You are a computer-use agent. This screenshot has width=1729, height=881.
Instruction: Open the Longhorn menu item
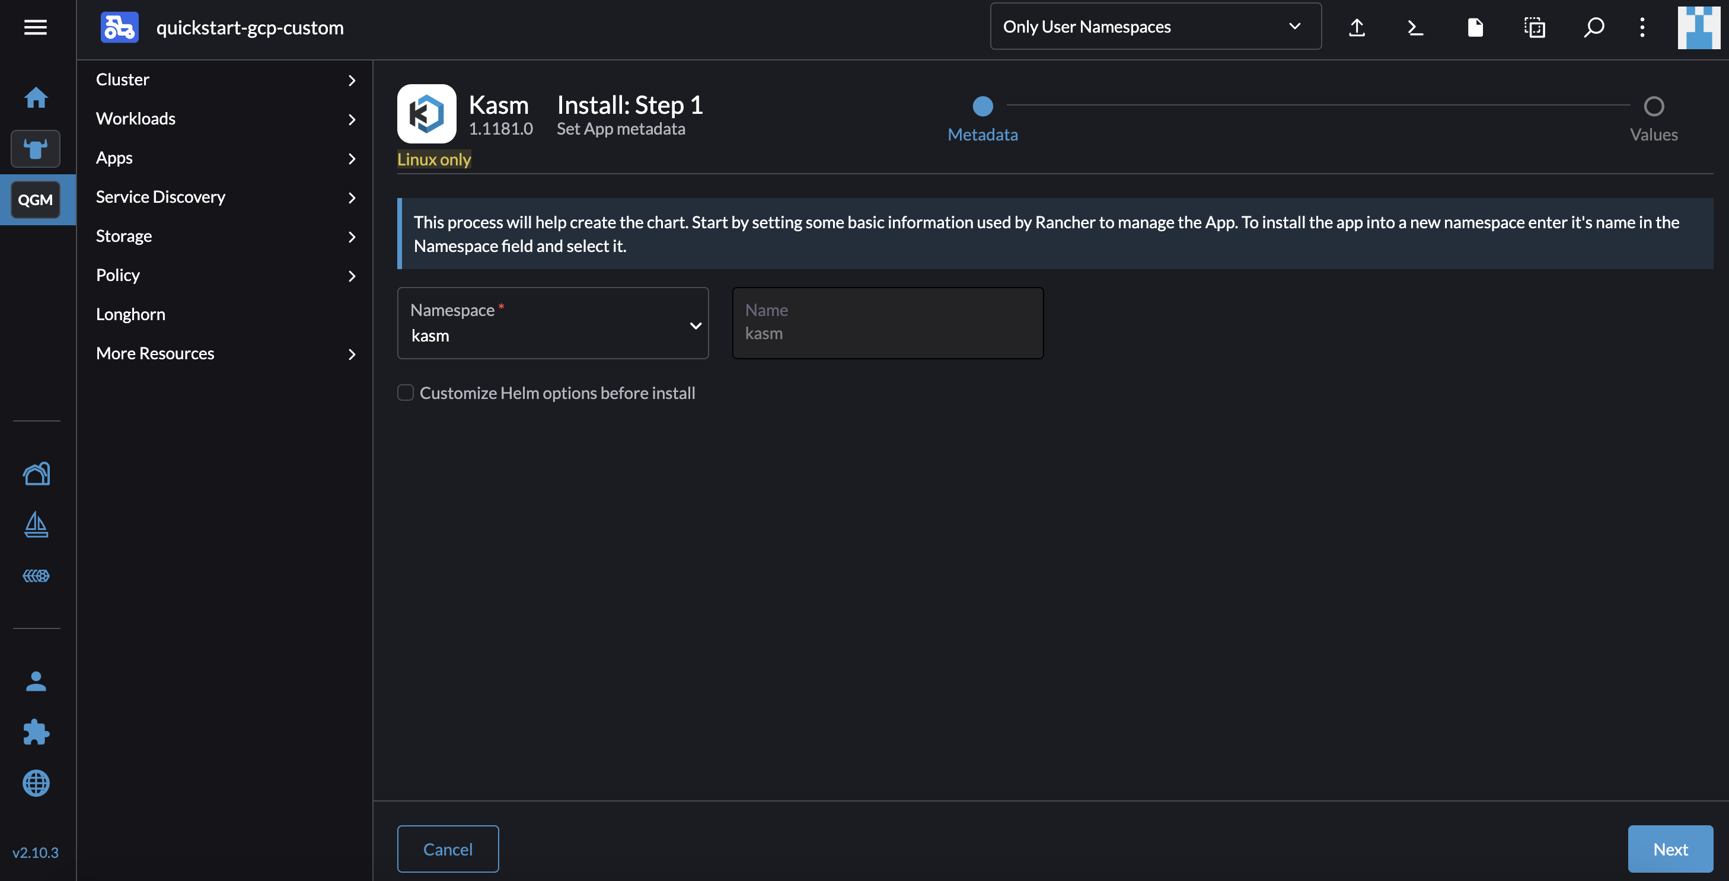pos(131,314)
